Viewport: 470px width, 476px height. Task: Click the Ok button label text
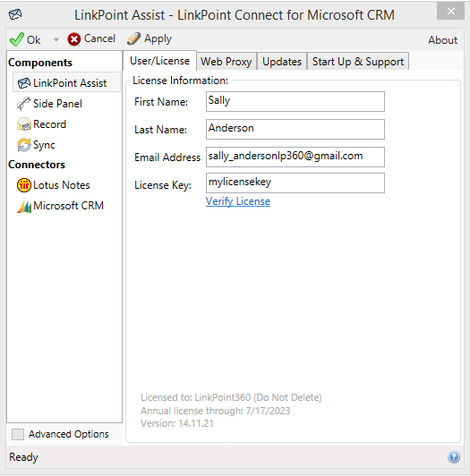[33, 39]
